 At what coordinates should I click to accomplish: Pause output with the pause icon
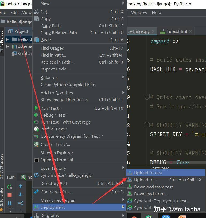point(10,203)
